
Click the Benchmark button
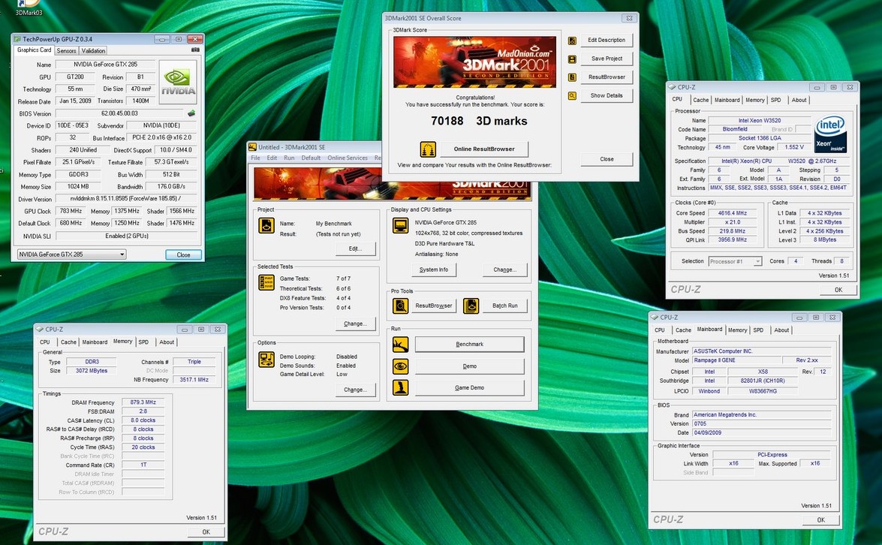click(470, 345)
